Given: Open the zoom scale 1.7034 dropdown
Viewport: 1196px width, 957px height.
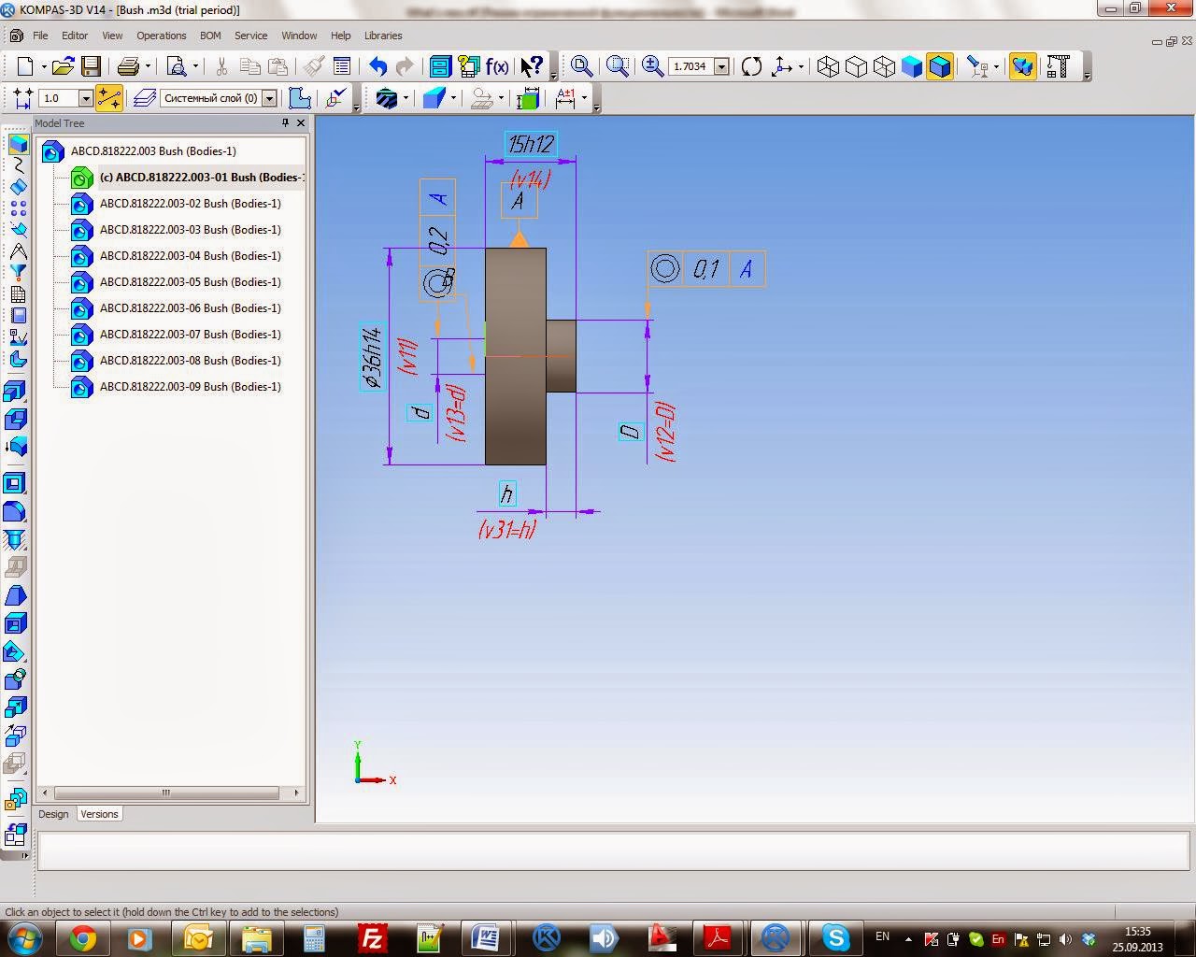Looking at the screenshot, I should click(722, 66).
